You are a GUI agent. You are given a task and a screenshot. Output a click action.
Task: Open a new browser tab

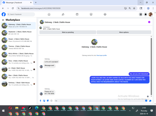point(36,2)
